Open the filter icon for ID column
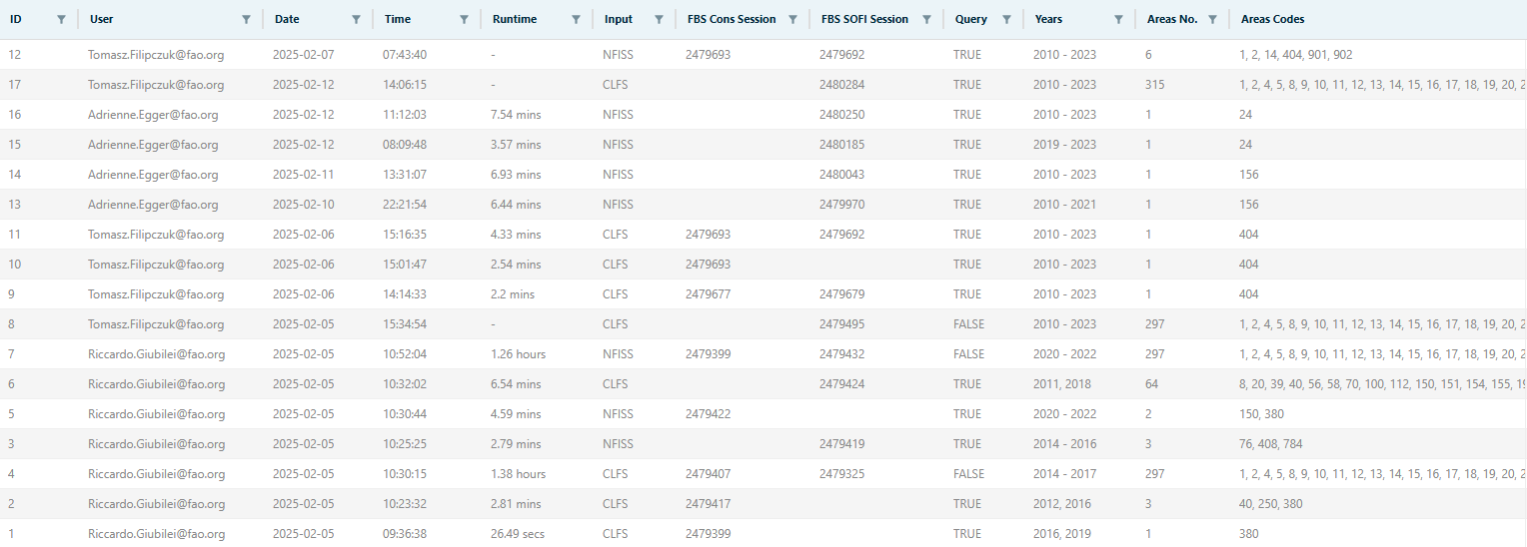This screenshot has width=1527, height=547. pos(62,19)
